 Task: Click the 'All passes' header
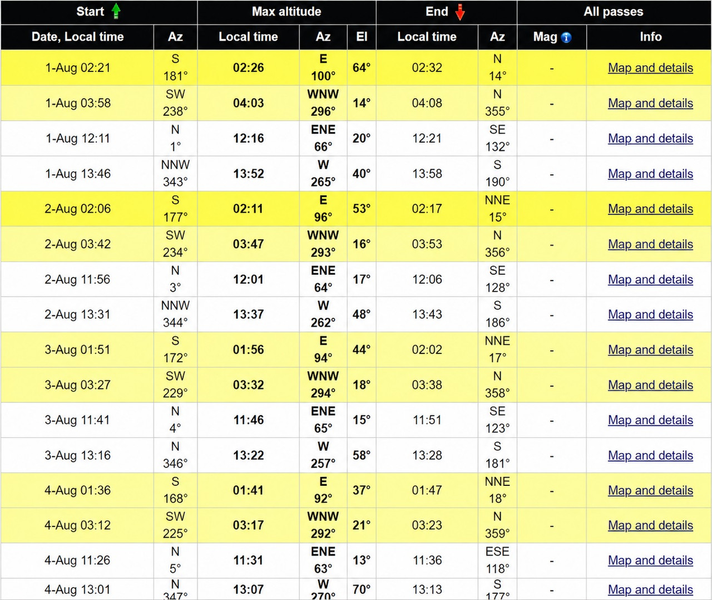(x=614, y=12)
